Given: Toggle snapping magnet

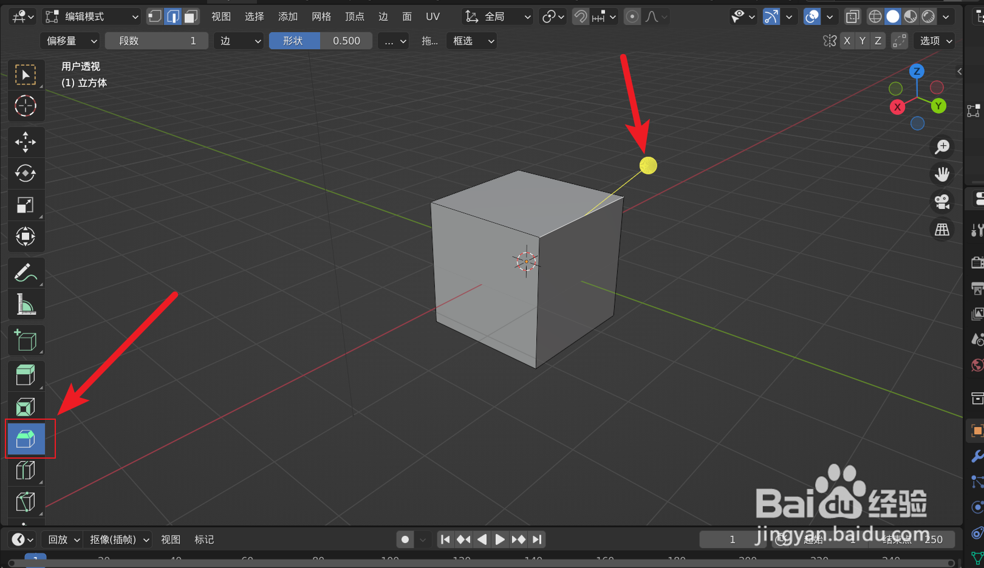Looking at the screenshot, I should click(x=581, y=16).
